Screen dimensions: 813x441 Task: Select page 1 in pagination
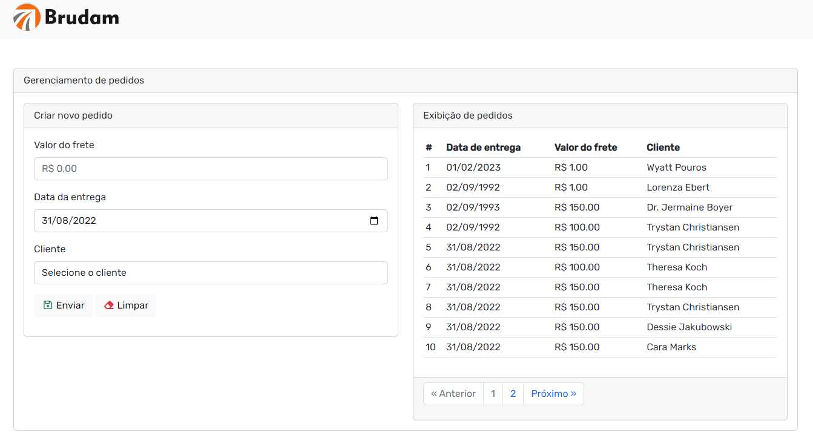point(493,393)
